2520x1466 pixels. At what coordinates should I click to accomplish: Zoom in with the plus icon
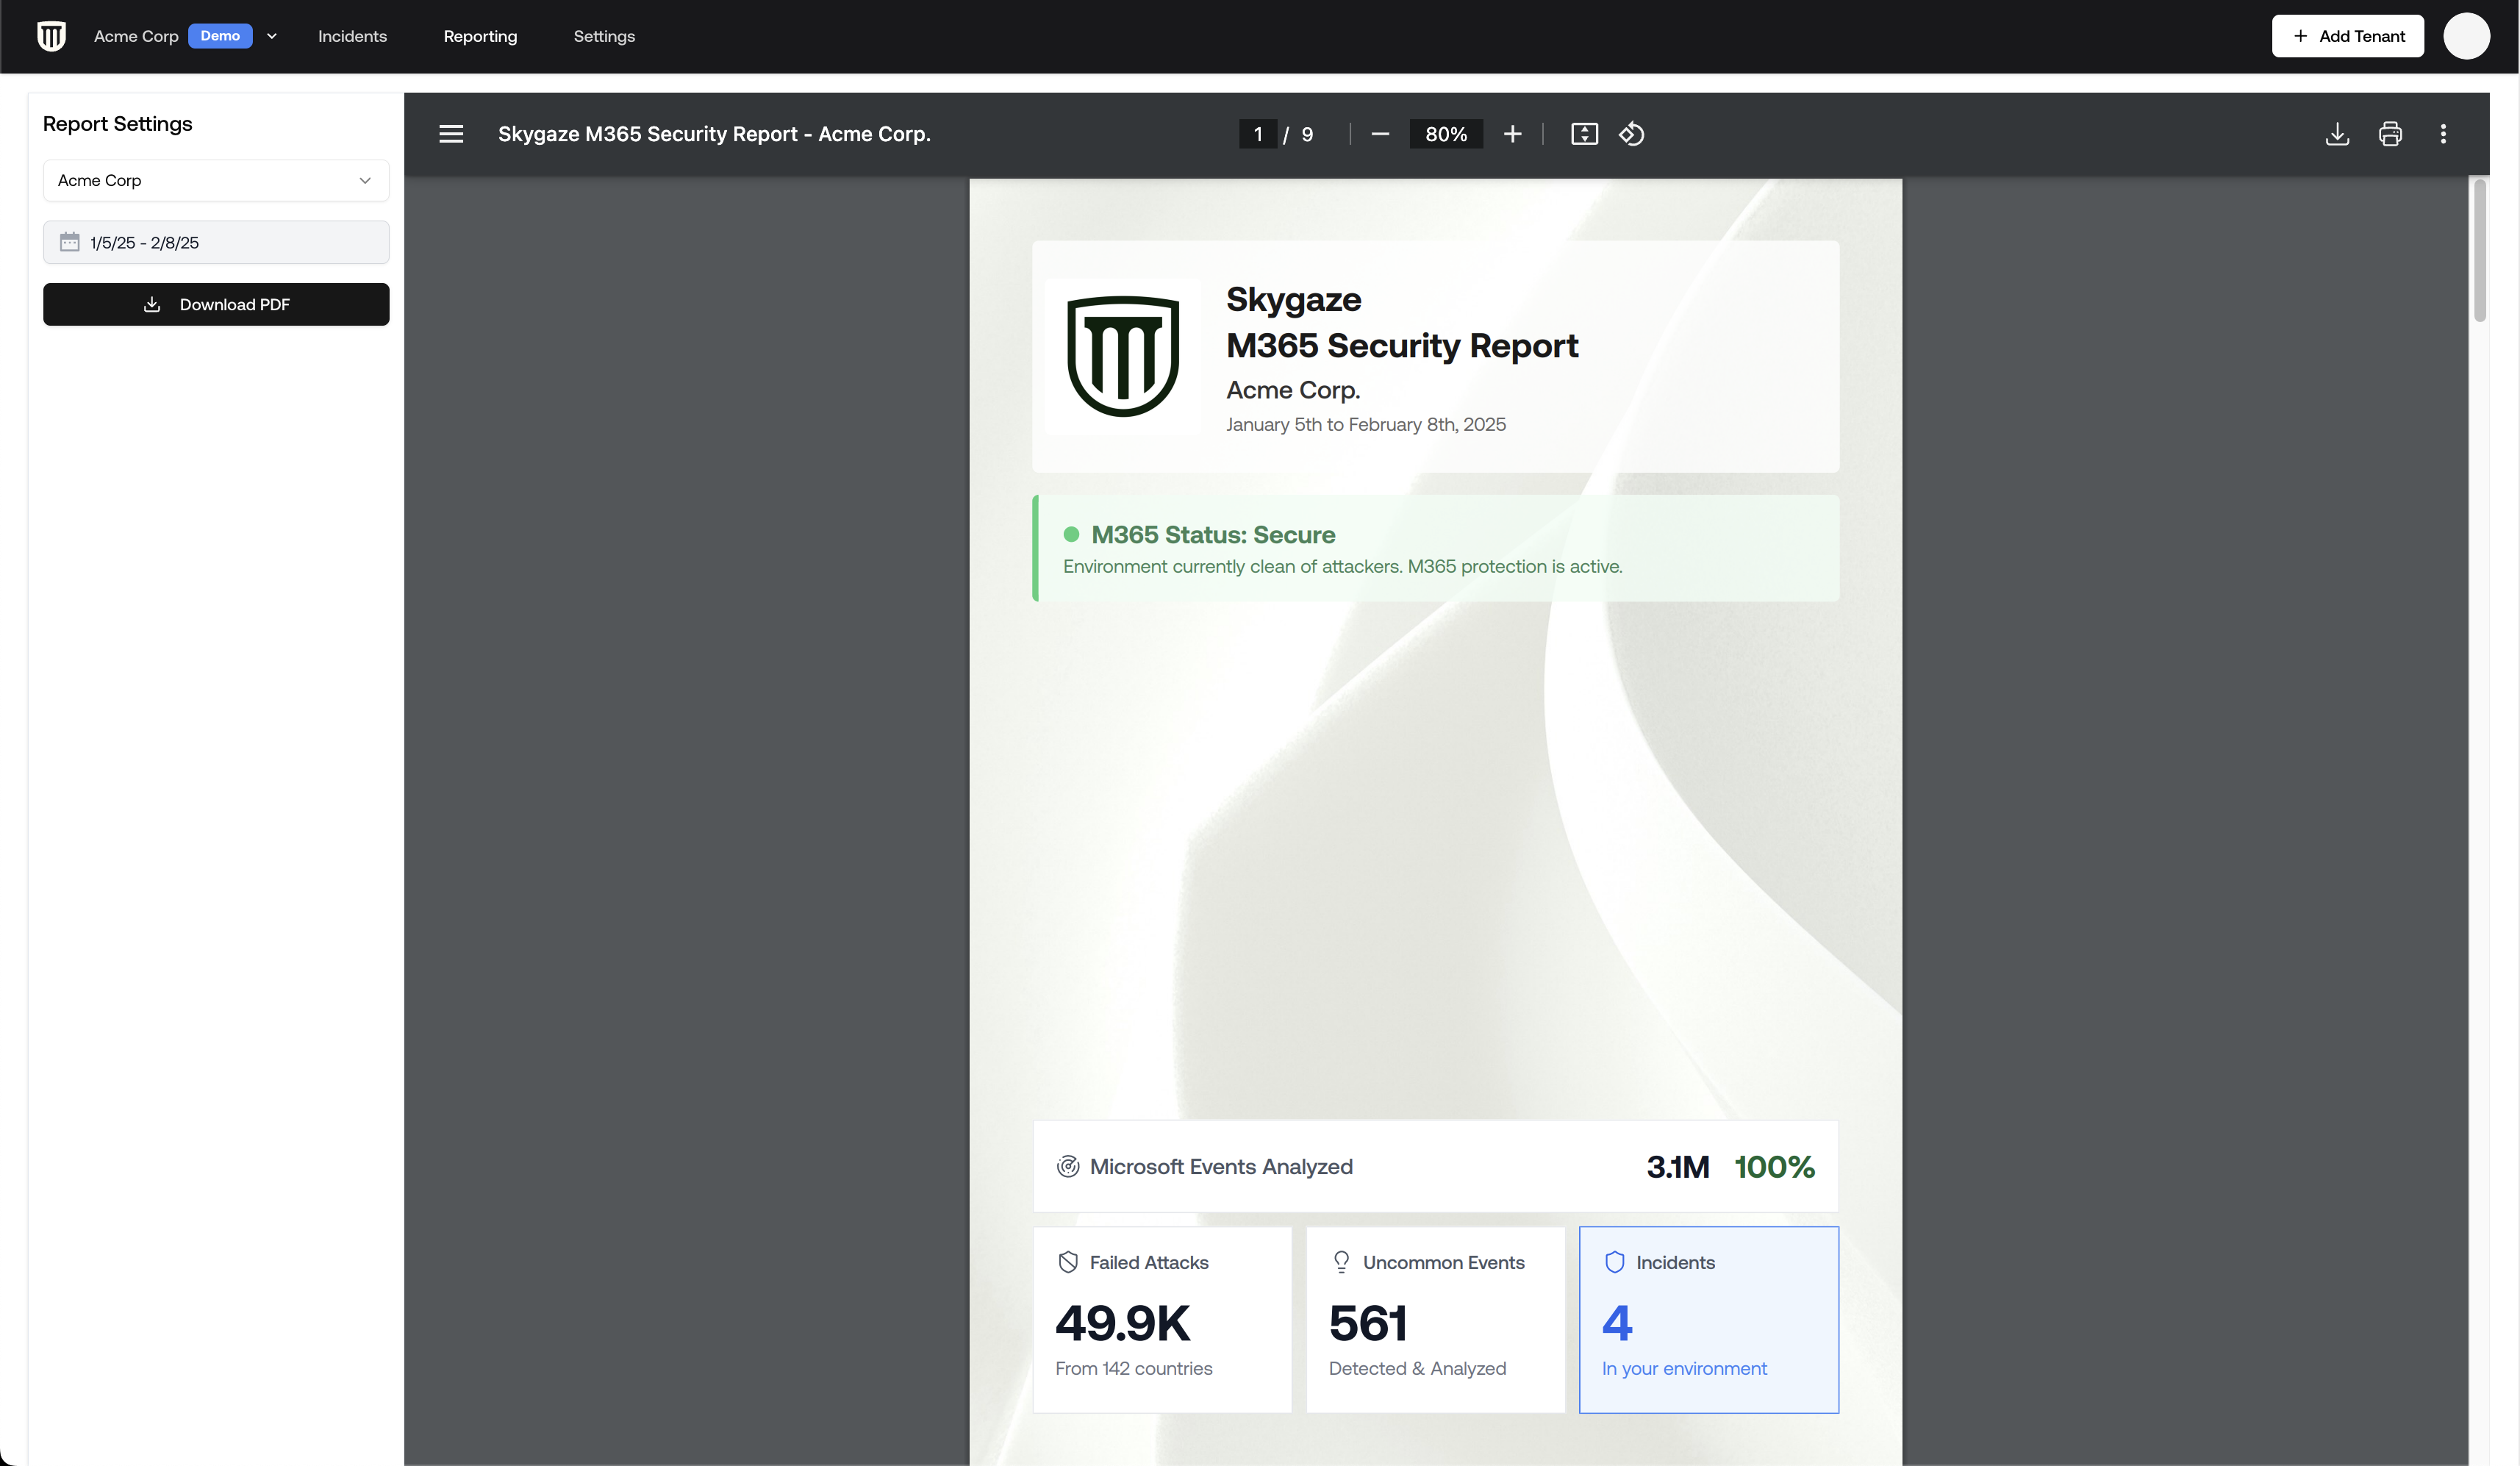click(x=1512, y=134)
